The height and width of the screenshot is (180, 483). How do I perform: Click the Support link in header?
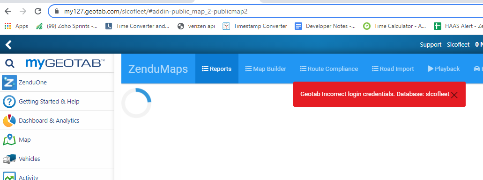[431, 44]
